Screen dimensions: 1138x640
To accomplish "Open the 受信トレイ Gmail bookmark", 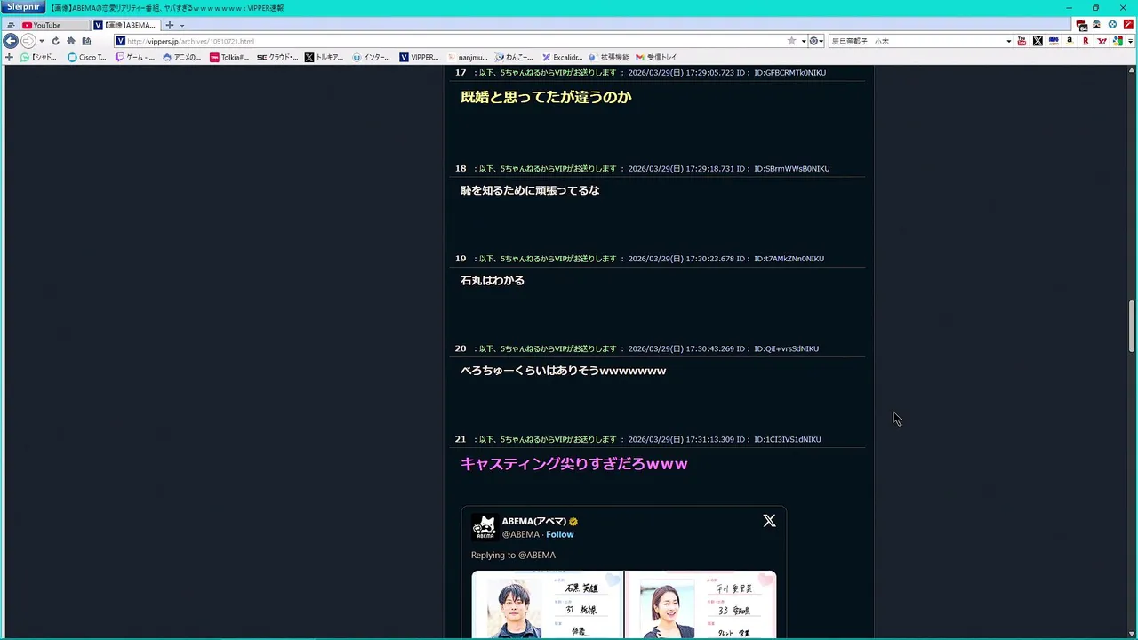I will (656, 57).
